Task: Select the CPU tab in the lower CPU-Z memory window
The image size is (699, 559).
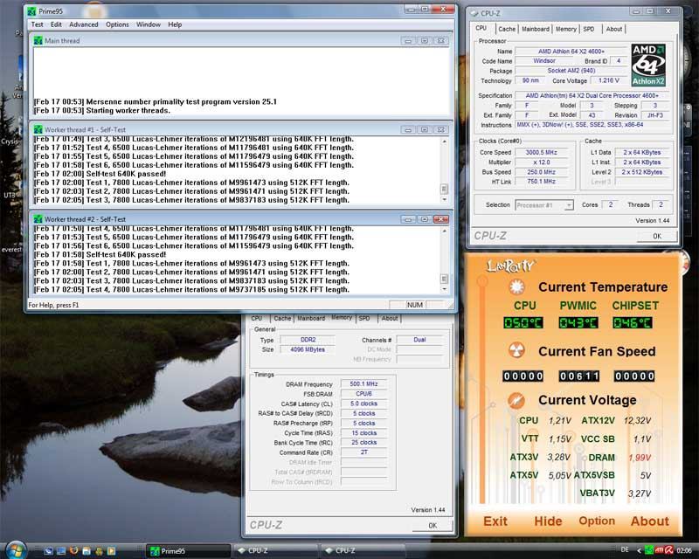Action: [257, 318]
